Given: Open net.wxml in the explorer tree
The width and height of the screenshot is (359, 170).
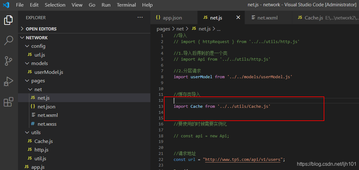Looking at the screenshot, I should pyautogui.click(x=84, y=115).
